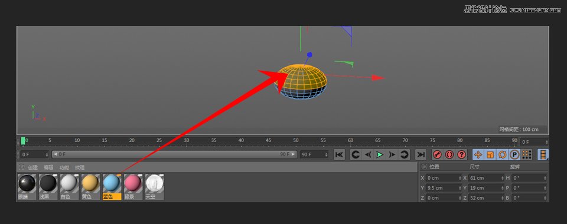Click the position Y field showing 9.5 cm
This screenshot has height=224, width=567.
pyautogui.click(x=444, y=188)
